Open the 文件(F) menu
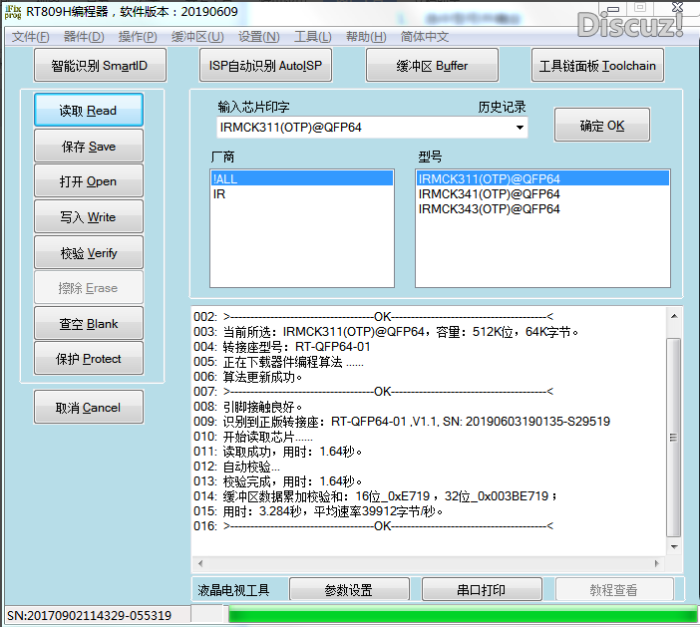Image resolution: width=700 pixels, height=627 pixels. [31, 37]
